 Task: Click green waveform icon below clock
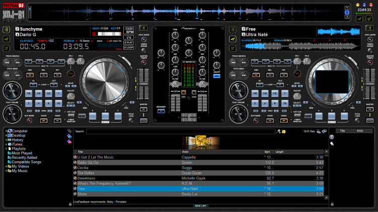pos(359,19)
